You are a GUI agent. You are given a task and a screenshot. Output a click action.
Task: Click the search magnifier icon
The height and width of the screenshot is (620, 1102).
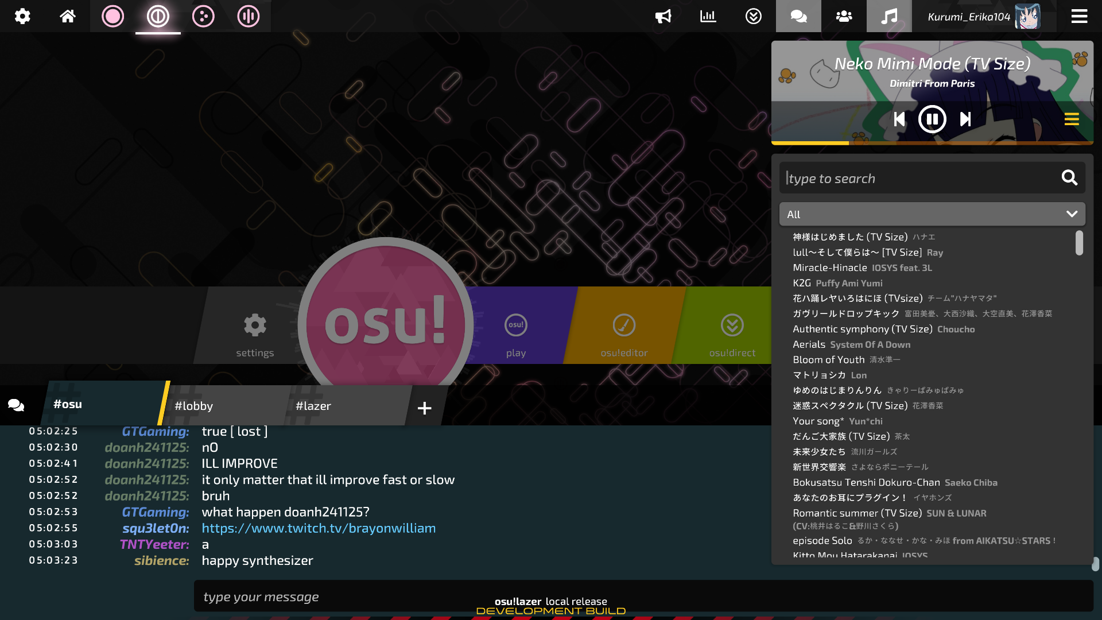tap(1069, 178)
